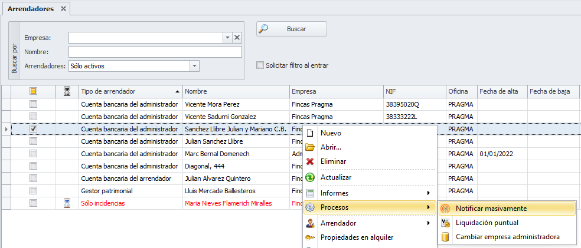Sort by NIF column header
581x248 pixels.
[414, 91]
